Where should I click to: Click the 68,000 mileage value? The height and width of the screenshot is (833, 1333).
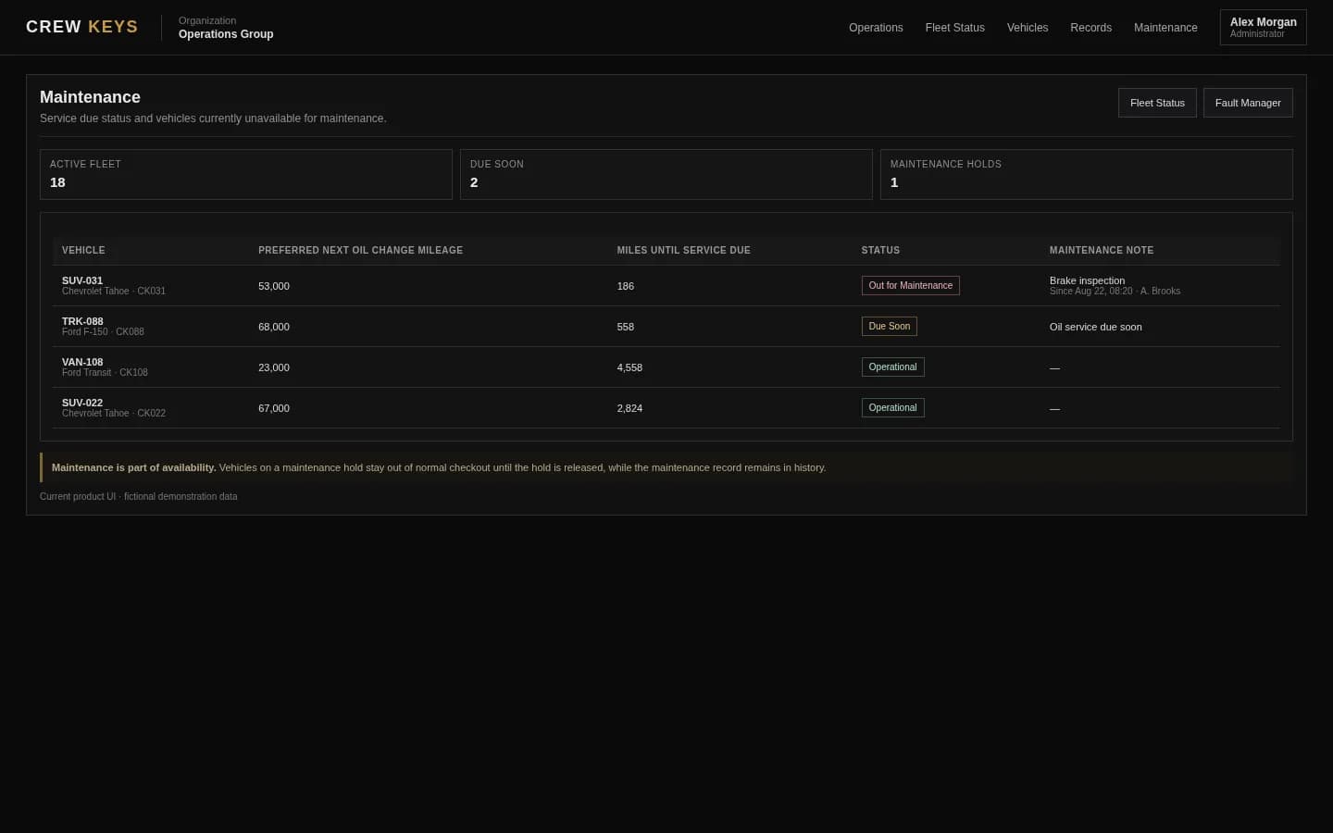click(x=274, y=327)
